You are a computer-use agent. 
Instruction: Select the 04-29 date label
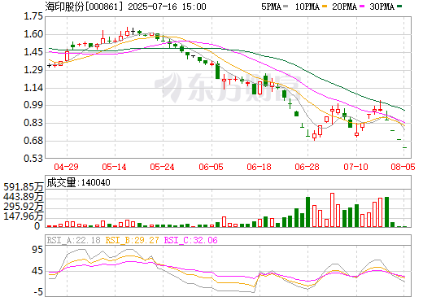[x=66, y=167]
